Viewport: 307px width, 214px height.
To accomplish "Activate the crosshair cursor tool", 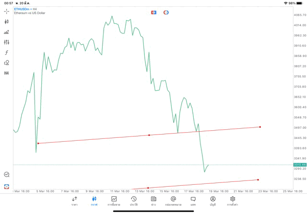I will pyautogui.click(x=7, y=11).
